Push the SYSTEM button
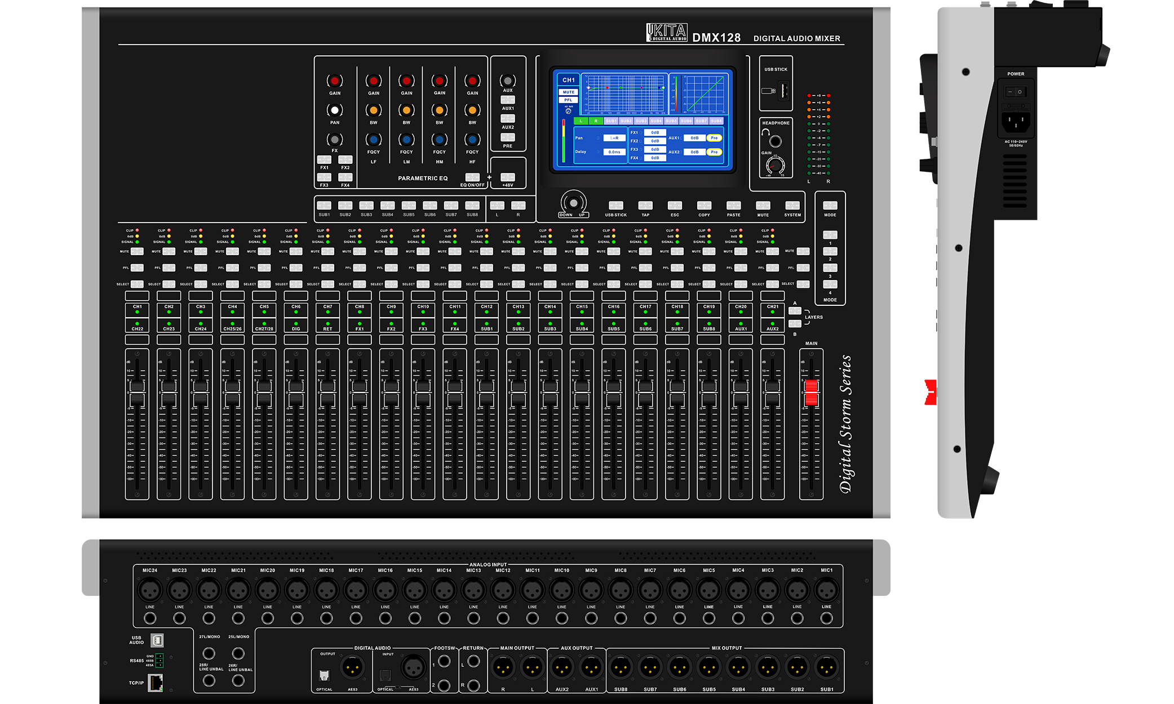Image resolution: width=1174 pixels, height=704 pixels. tap(792, 205)
